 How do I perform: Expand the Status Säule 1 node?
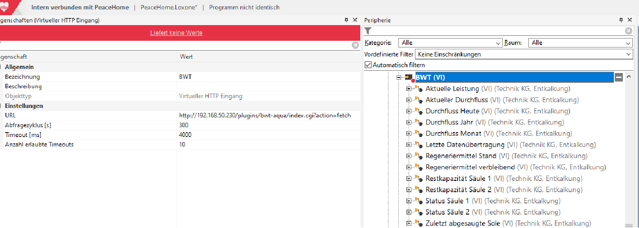coord(409,201)
